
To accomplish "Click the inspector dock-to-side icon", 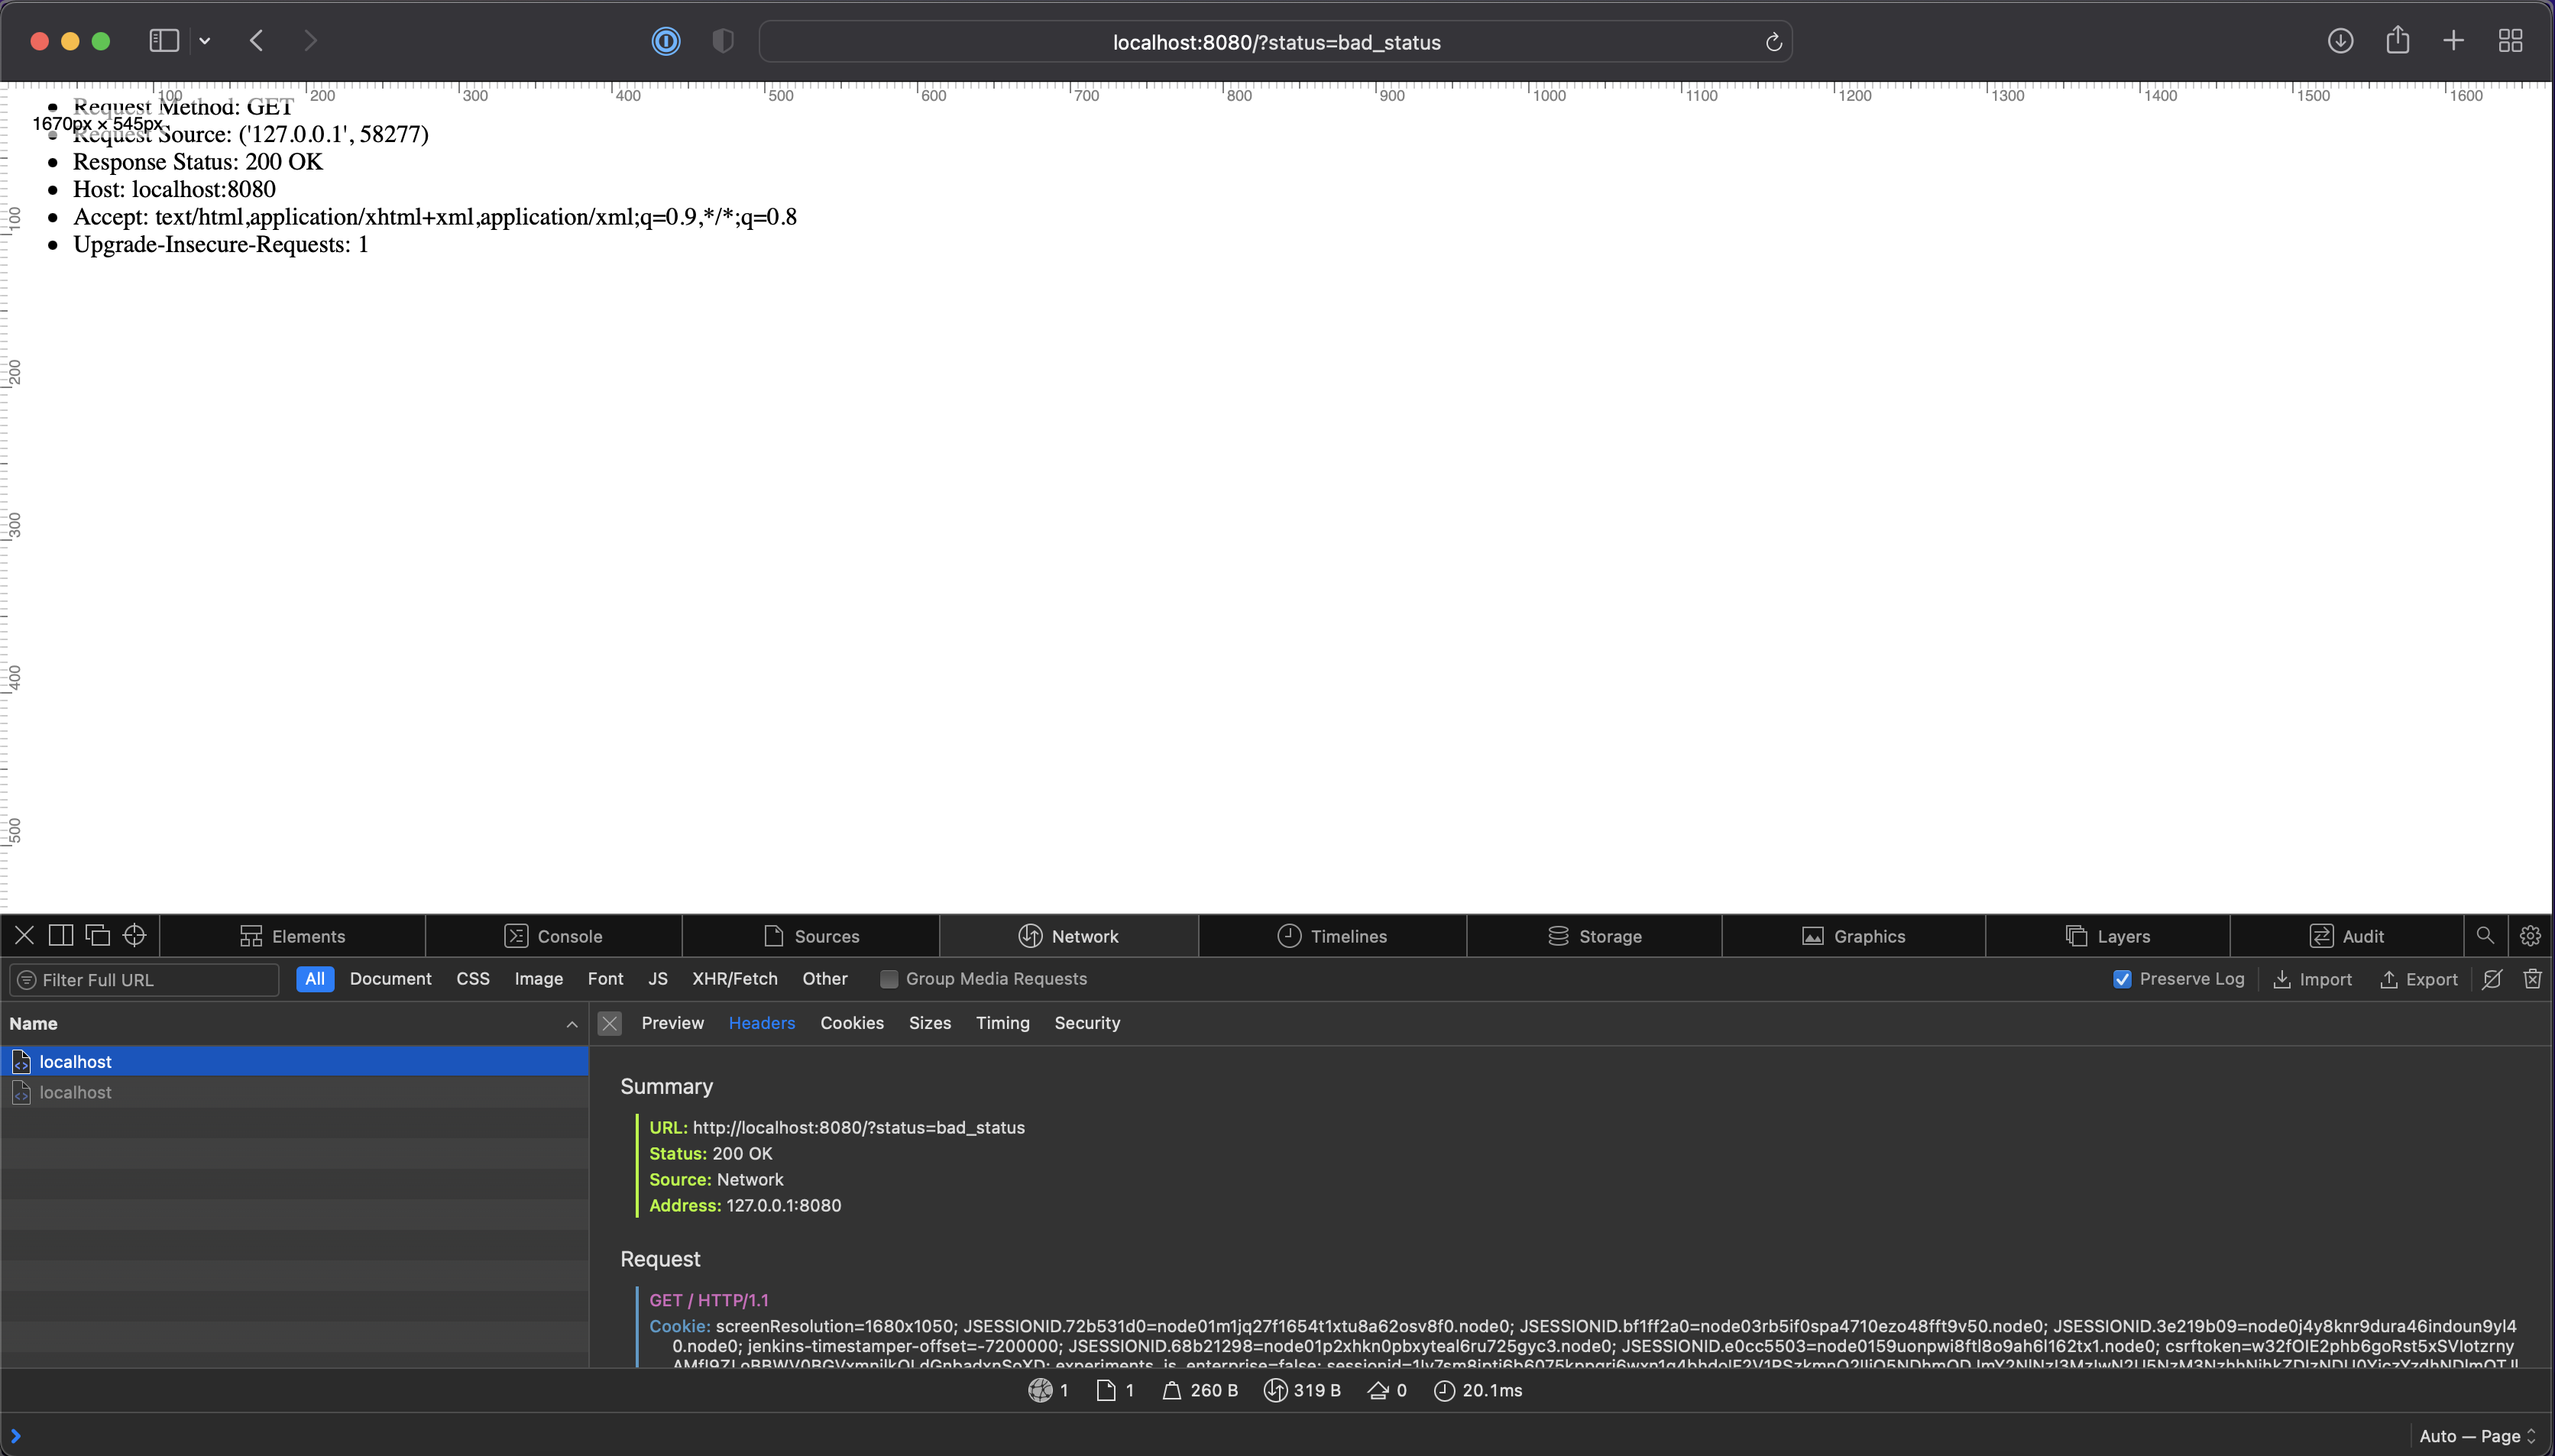I will [x=61, y=936].
